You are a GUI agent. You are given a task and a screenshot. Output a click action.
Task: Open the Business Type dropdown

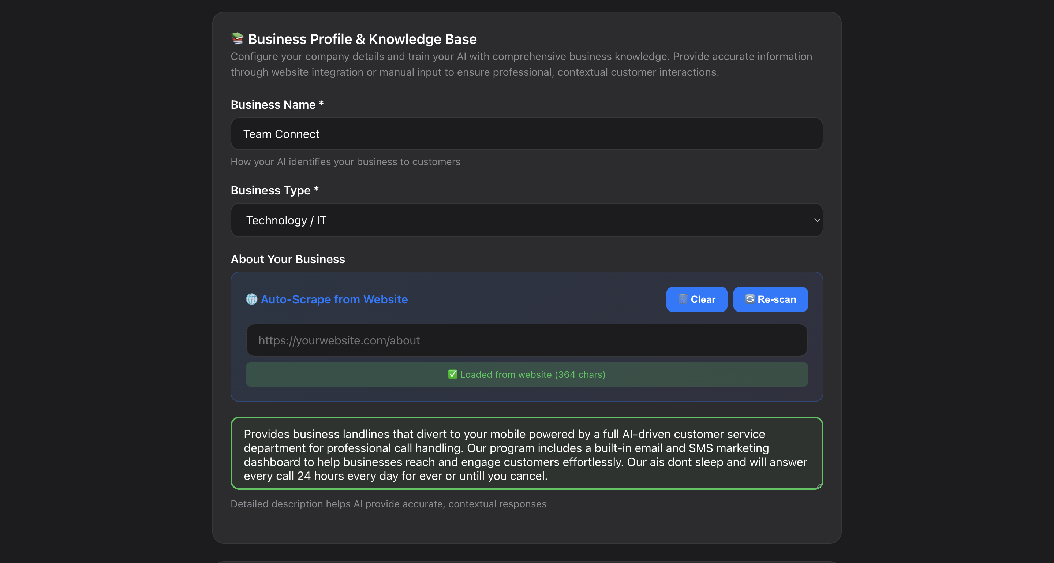click(x=527, y=220)
